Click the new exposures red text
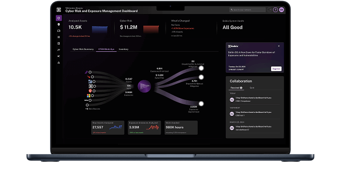Screen dimensions: 340x187 (x=183, y=28)
